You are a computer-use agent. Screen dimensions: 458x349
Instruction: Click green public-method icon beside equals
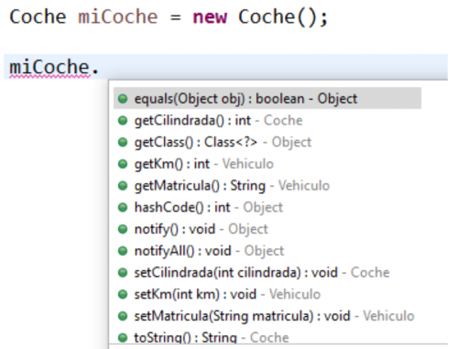click(x=123, y=99)
